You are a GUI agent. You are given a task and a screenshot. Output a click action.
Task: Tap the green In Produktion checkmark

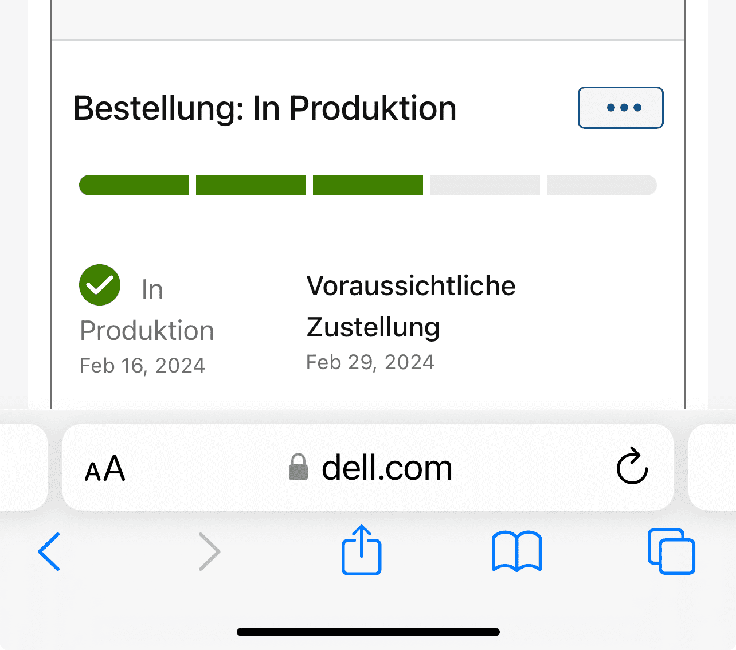point(100,285)
